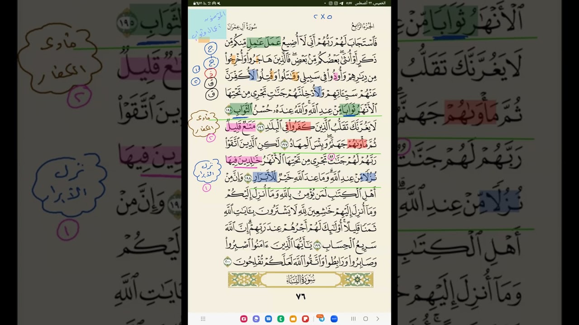Tap verse number marker ٢٠٠

click(x=228, y=262)
